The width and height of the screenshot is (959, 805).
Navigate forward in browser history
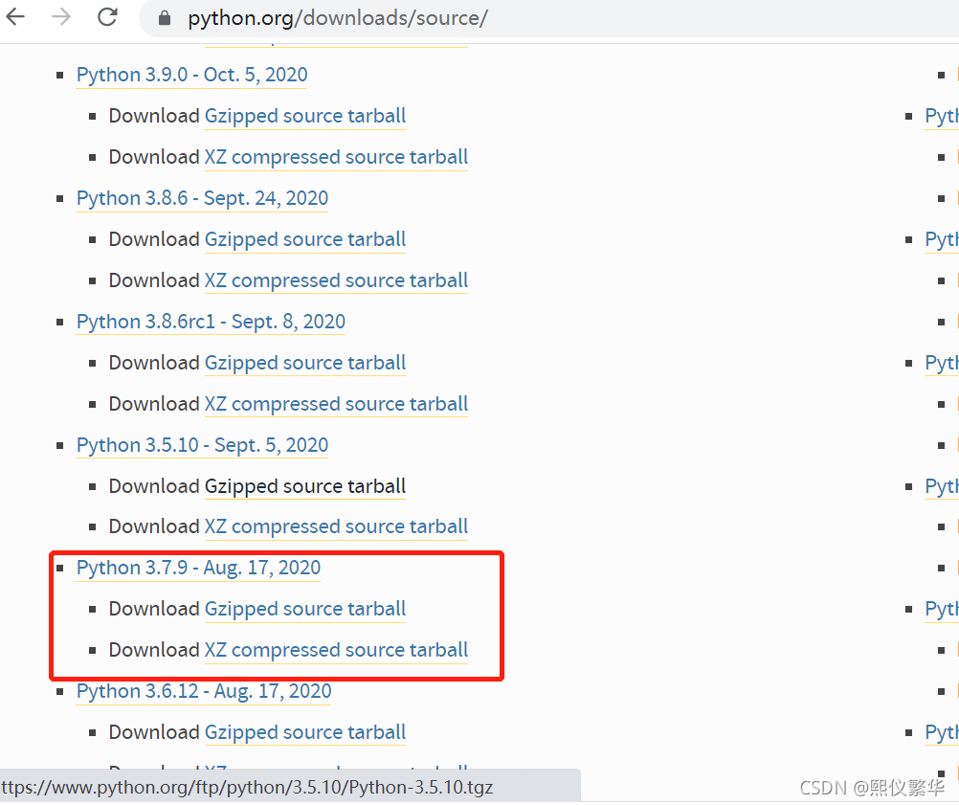tap(60, 16)
